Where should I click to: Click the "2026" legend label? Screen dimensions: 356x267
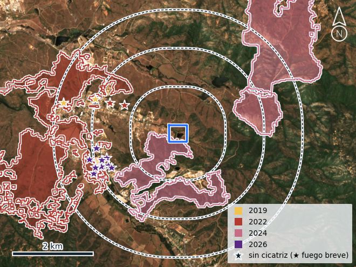click(258, 244)
